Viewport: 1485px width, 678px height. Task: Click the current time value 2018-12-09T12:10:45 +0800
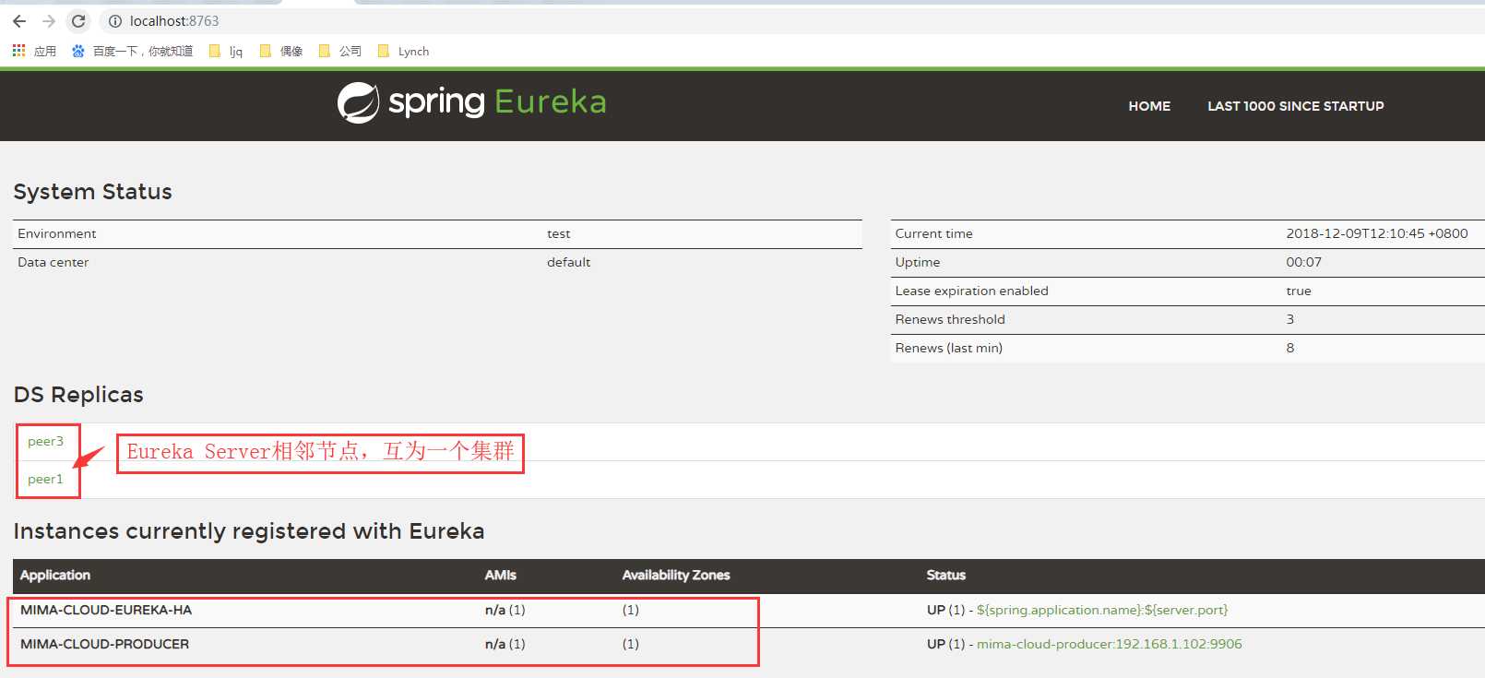coord(1377,233)
